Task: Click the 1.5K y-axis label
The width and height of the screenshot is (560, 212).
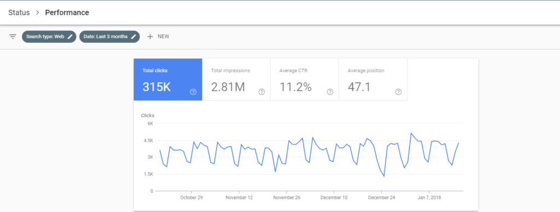Action: point(148,174)
